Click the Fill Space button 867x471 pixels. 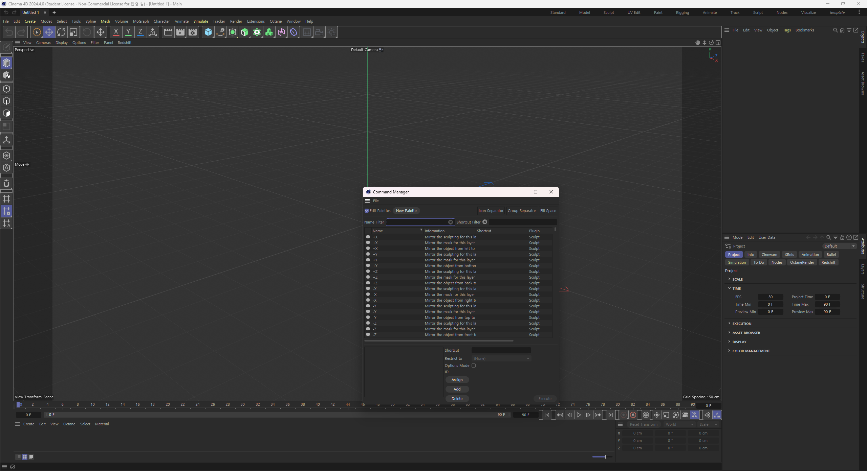click(x=548, y=211)
